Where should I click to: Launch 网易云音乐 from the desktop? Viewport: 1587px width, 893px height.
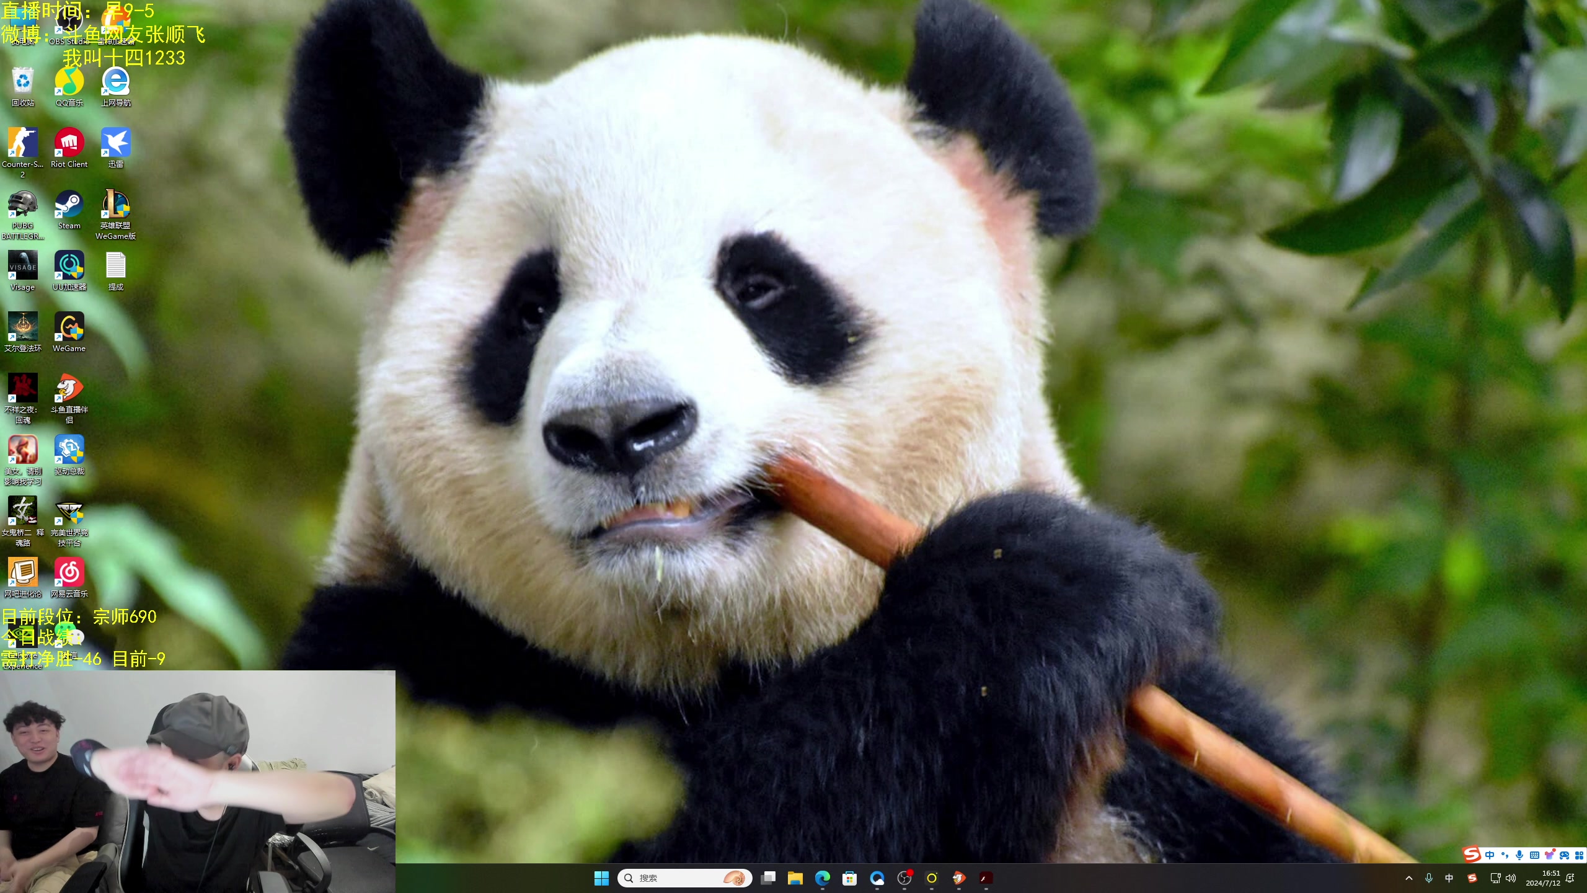69,578
